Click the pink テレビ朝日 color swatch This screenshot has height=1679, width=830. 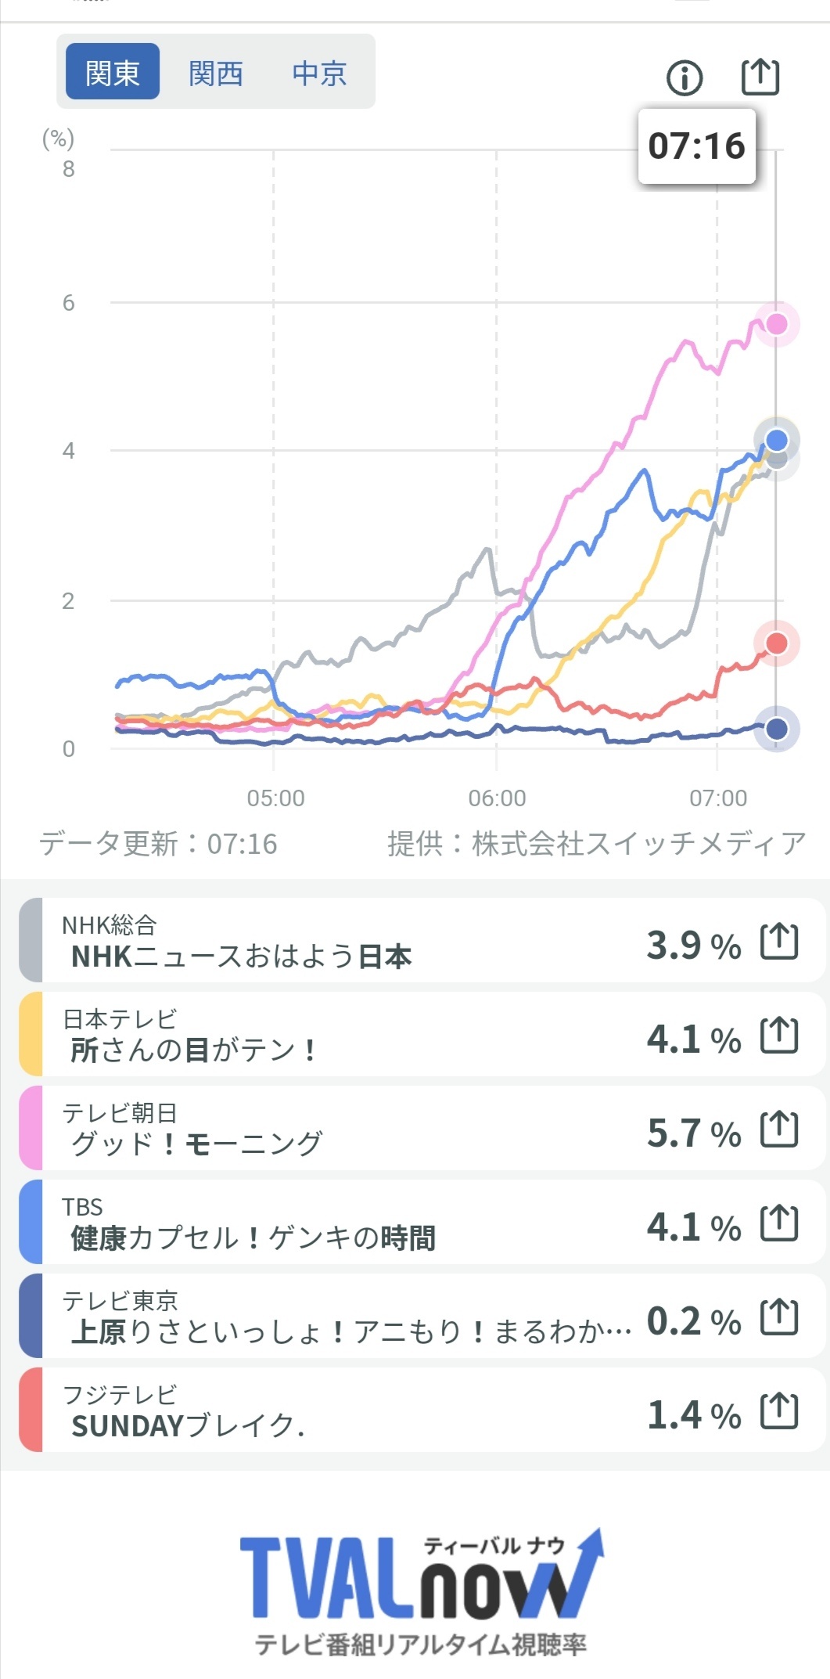pos(31,1128)
